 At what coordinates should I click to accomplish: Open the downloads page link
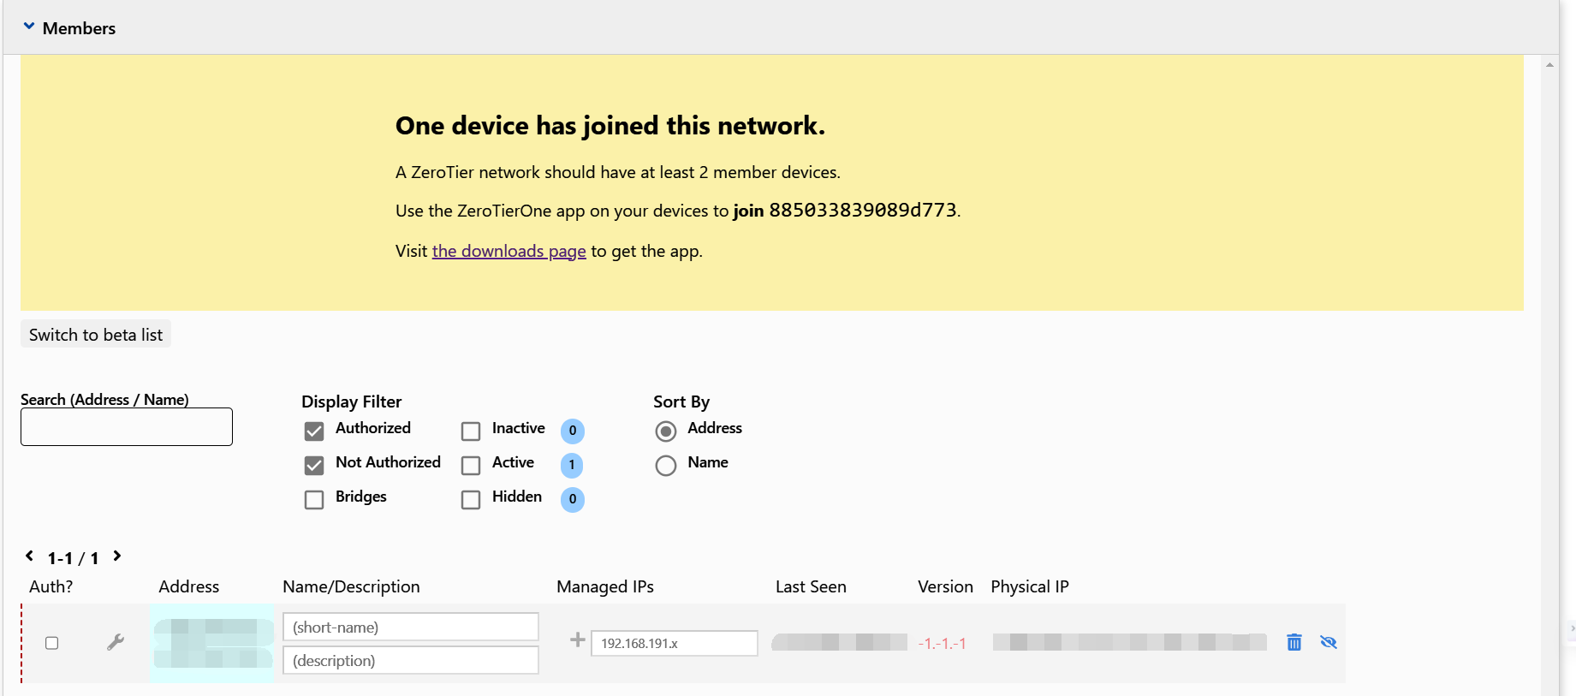(508, 251)
